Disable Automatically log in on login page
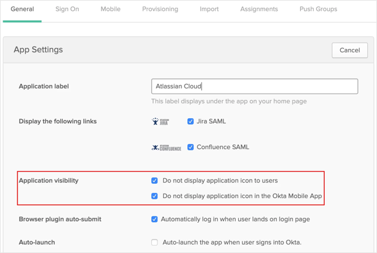 pos(154,219)
